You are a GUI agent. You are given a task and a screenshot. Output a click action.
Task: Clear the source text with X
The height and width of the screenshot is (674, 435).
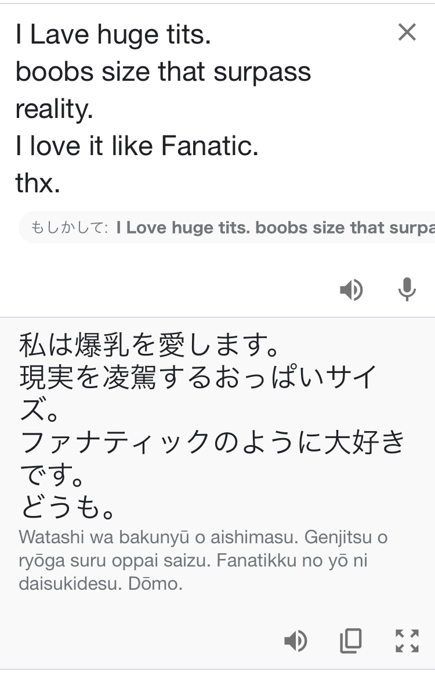[x=407, y=33]
